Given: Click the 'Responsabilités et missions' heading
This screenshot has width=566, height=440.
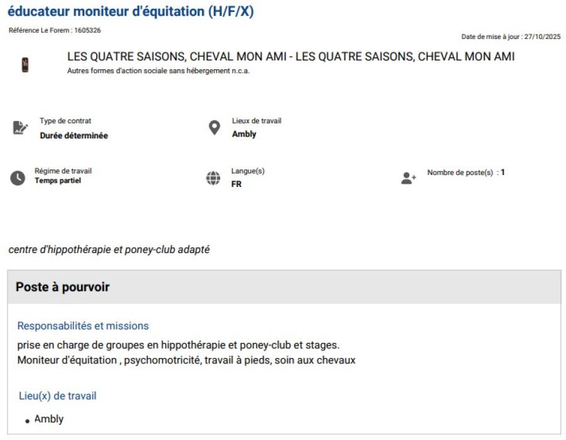Looking at the screenshot, I should pyautogui.click(x=83, y=326).
